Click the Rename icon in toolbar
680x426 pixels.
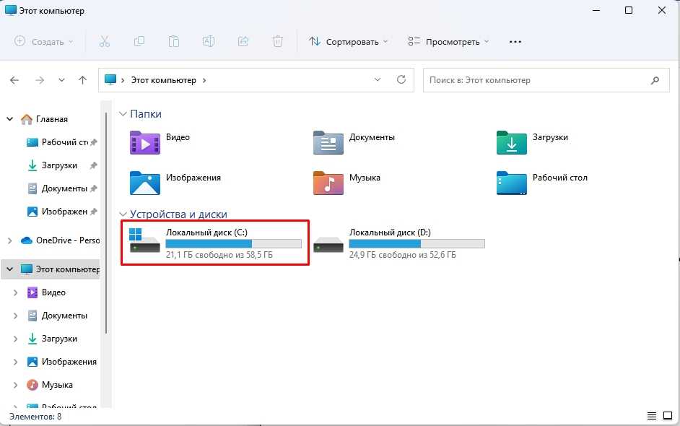[x=208, y=41]
